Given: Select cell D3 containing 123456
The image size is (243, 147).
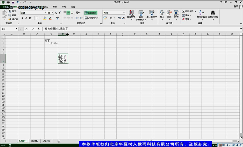Looking at the screenshot, I should (x=51, y=44).
